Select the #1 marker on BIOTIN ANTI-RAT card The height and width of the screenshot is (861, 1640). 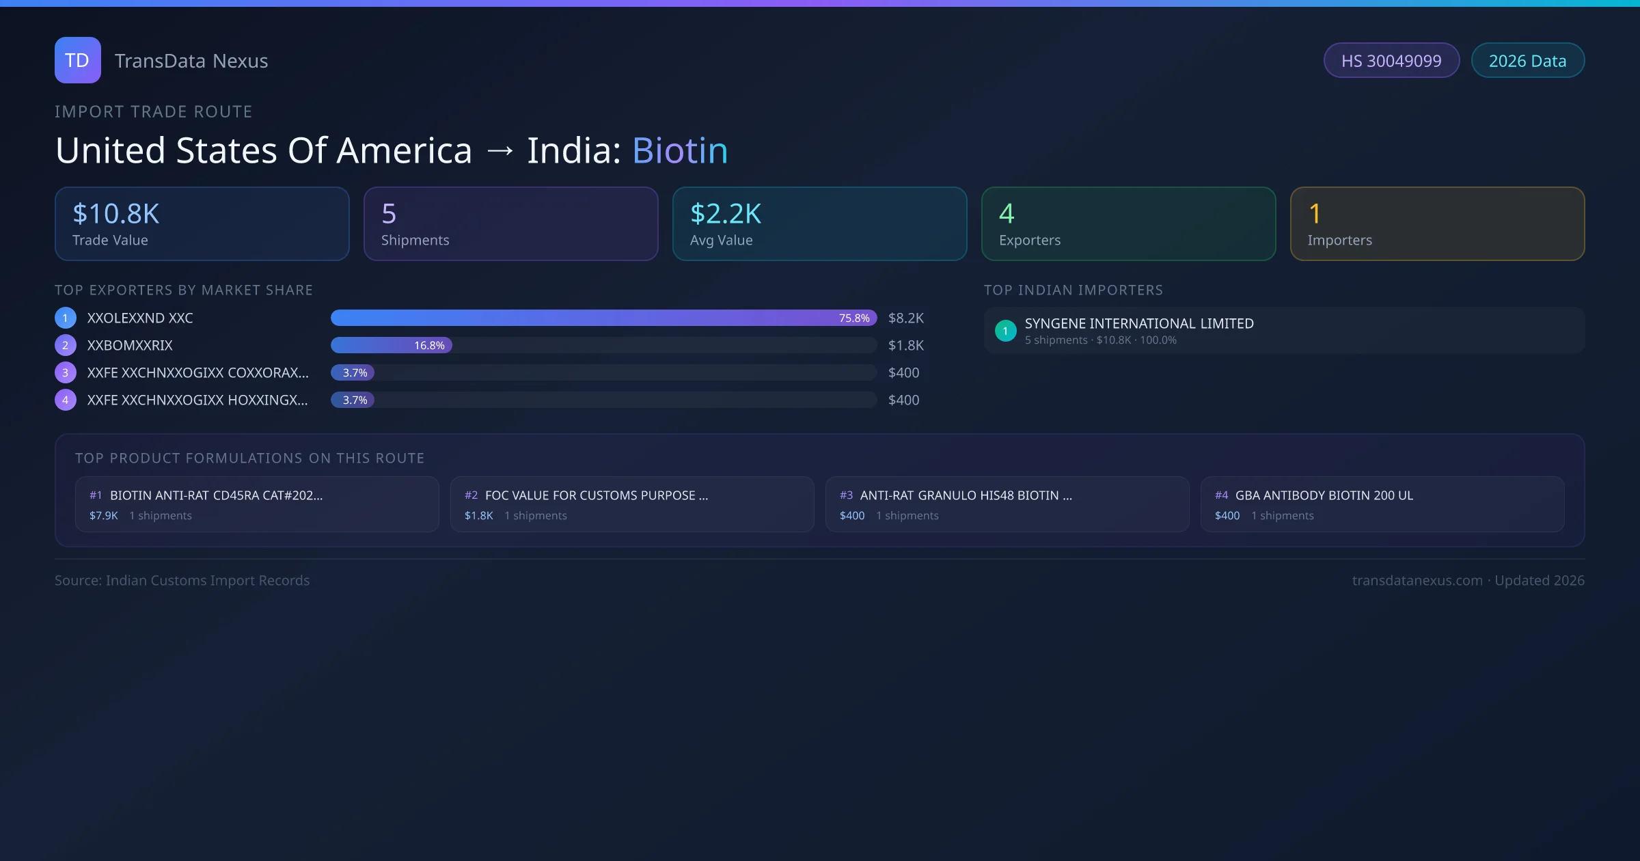95,495
